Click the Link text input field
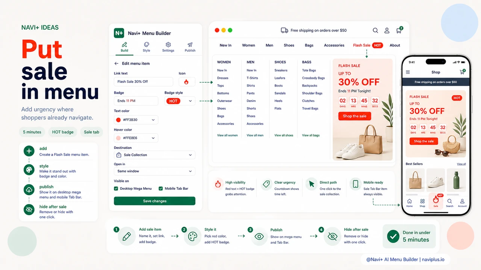Viewport: 481px width, 270px height. point(144,81)
